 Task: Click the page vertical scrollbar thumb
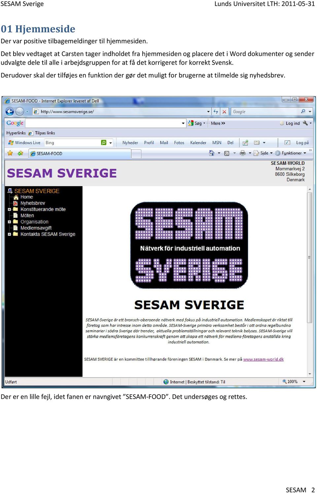pos(310,257)
